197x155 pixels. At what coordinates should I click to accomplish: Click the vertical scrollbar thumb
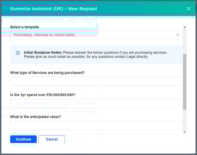click(185, 82)
